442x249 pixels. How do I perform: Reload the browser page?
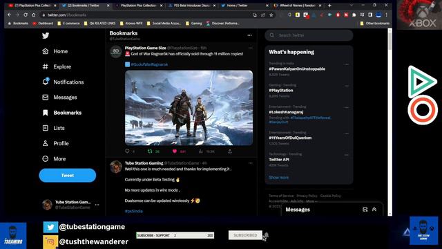[26, 15]
